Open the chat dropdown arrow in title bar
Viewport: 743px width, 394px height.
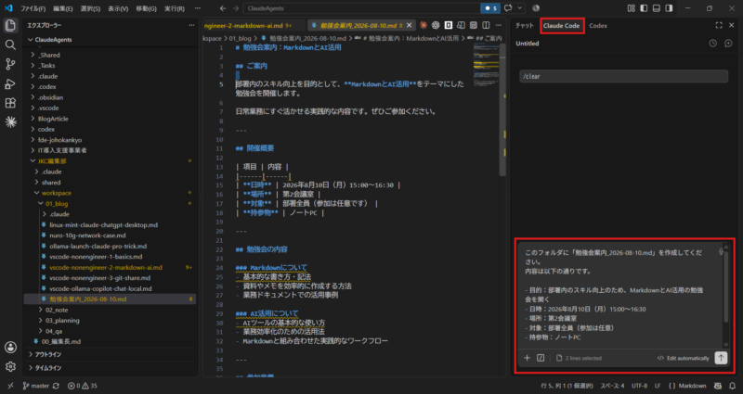point(520,8)
